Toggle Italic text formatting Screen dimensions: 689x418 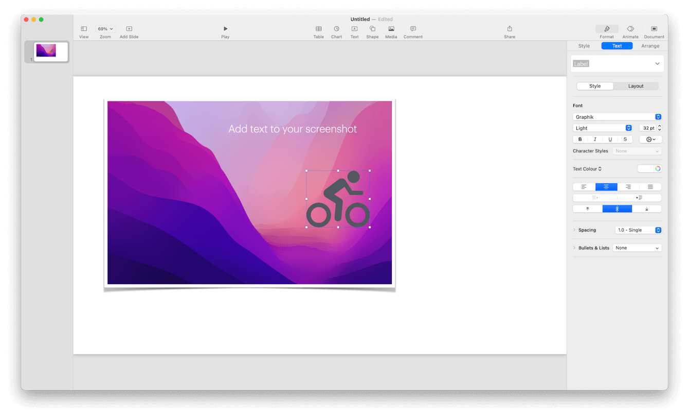tap(595, 140)
